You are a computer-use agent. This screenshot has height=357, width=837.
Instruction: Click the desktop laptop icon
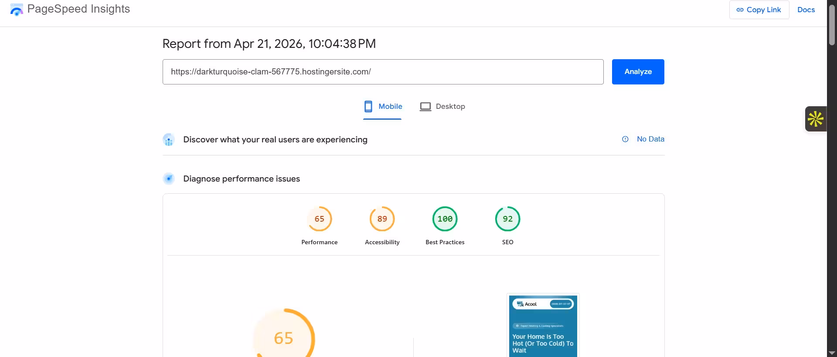(x=425, y=107)
